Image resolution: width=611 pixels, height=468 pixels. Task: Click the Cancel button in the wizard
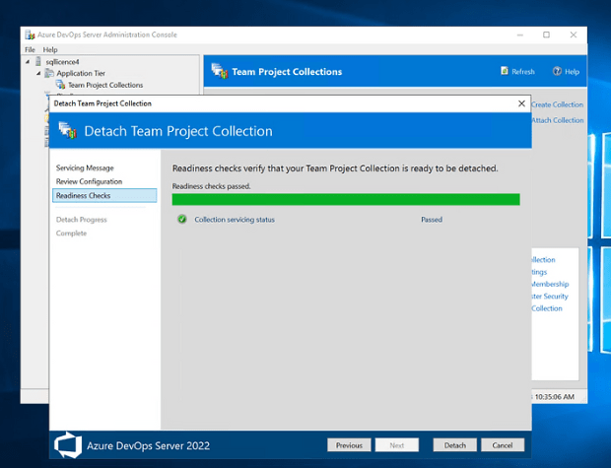[x=503, y=445]
